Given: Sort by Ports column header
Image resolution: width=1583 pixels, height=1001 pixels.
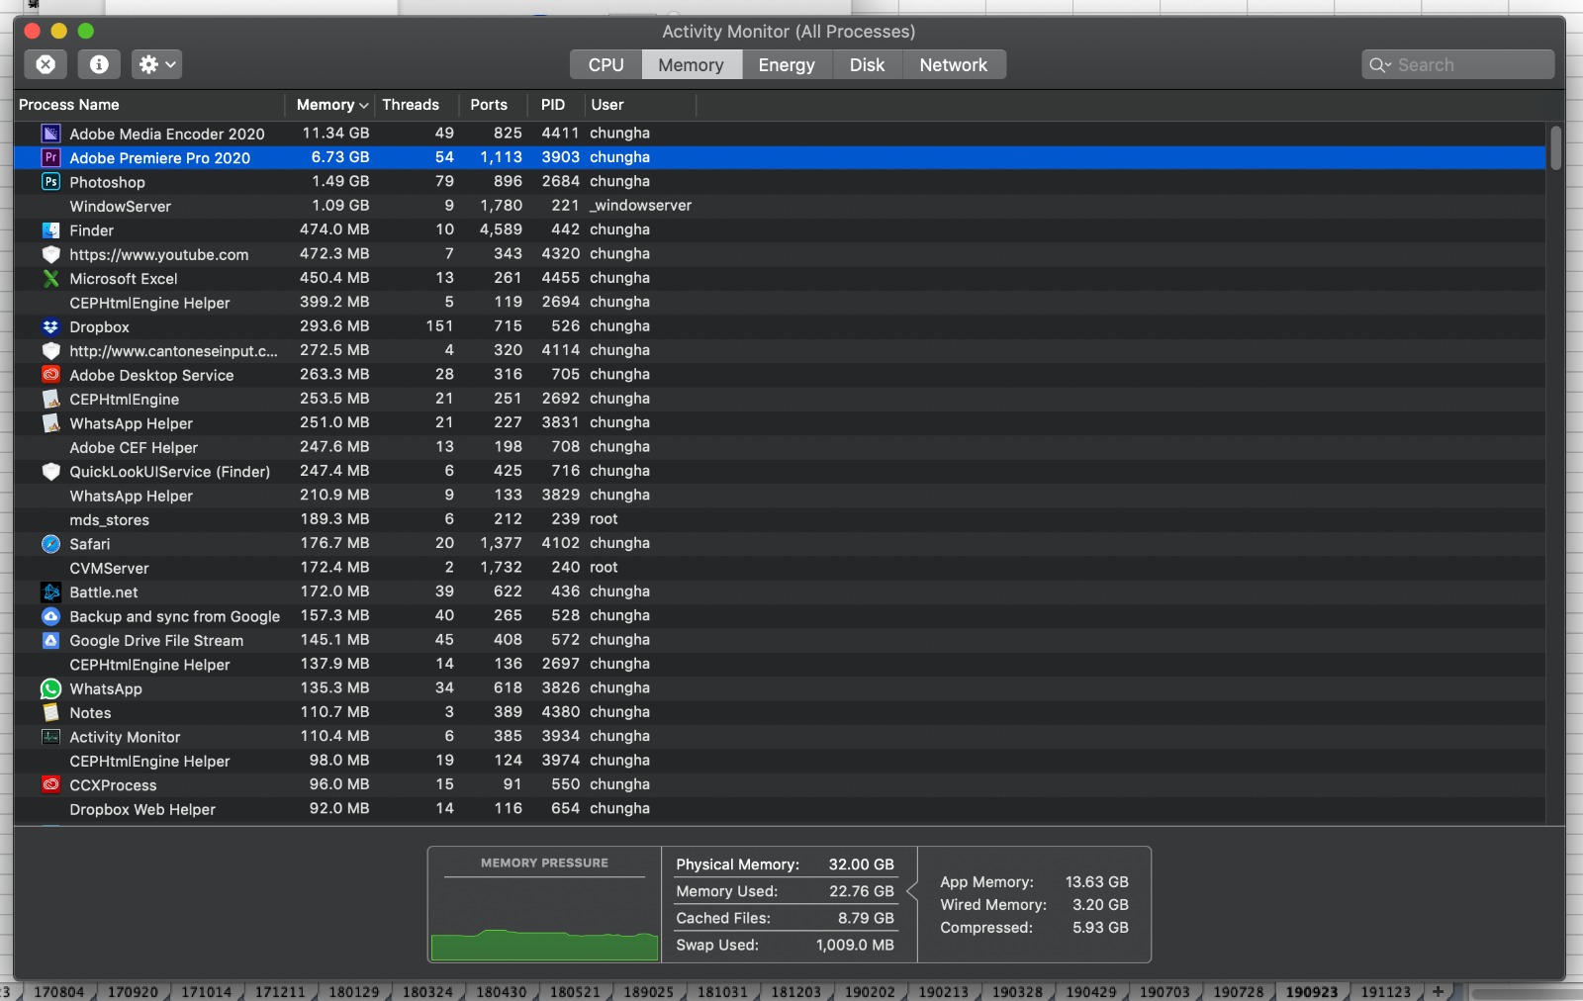Looking at the screenshot, I should (x=494, y=105).
